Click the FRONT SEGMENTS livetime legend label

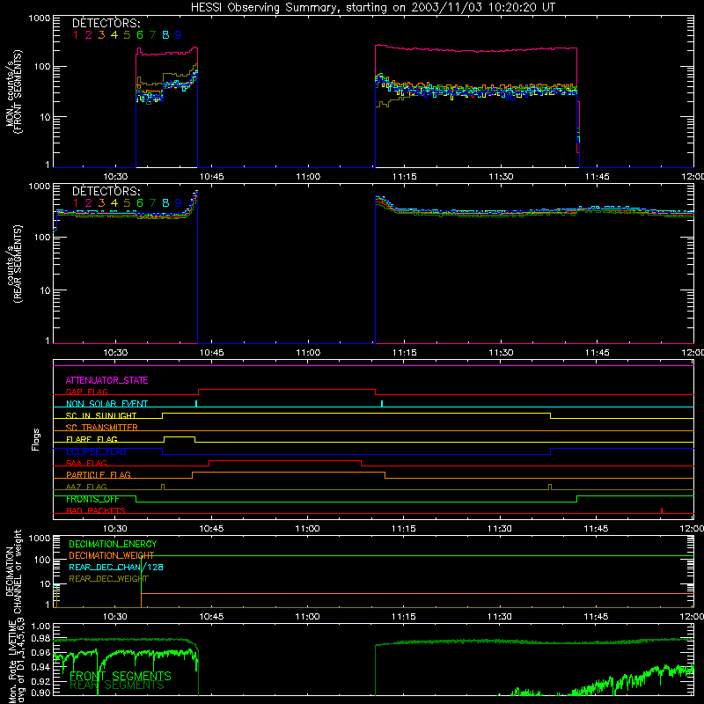121,676
